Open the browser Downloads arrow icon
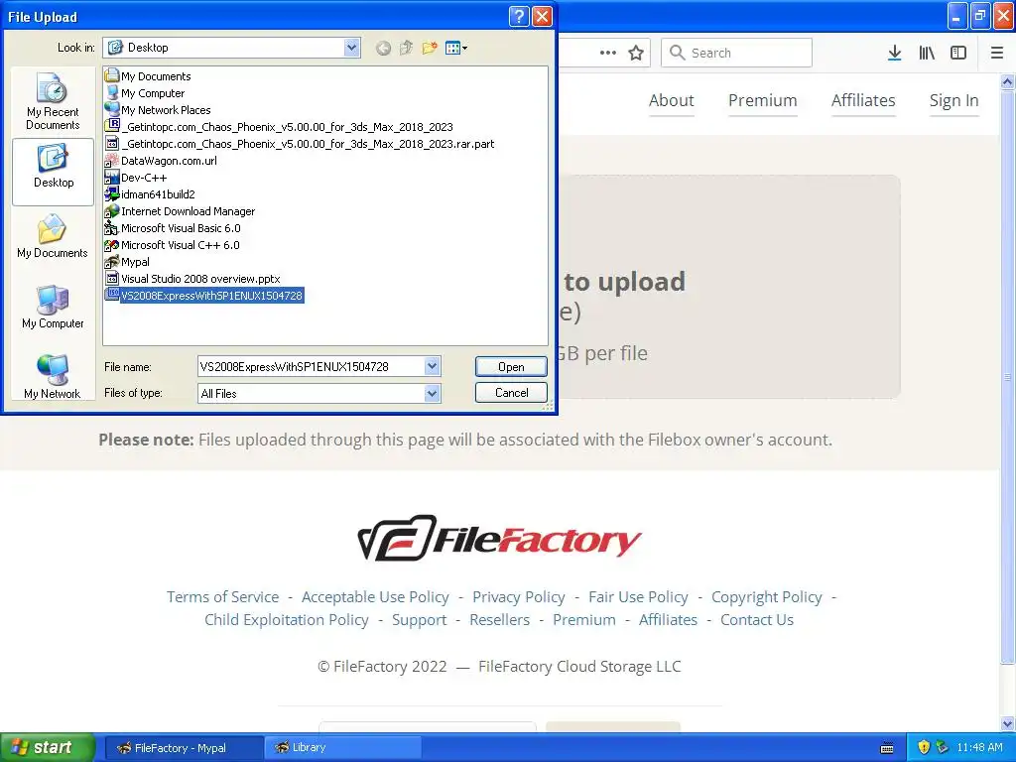 [894, 53]
